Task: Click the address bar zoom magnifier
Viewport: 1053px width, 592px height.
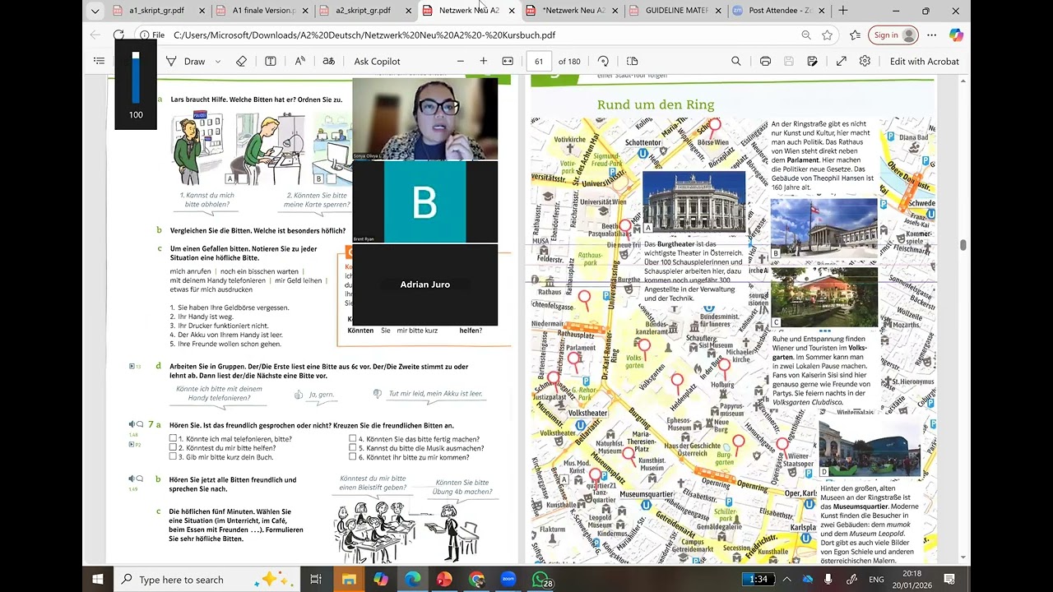Action: [x=806, y=35]
